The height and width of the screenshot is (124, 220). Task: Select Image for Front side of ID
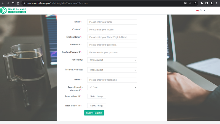97,96
